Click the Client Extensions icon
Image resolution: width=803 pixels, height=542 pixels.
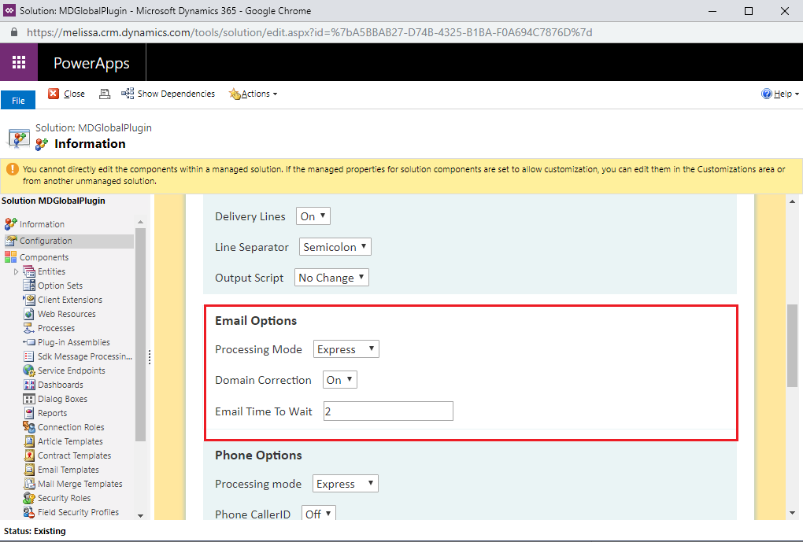coord(29,300)
